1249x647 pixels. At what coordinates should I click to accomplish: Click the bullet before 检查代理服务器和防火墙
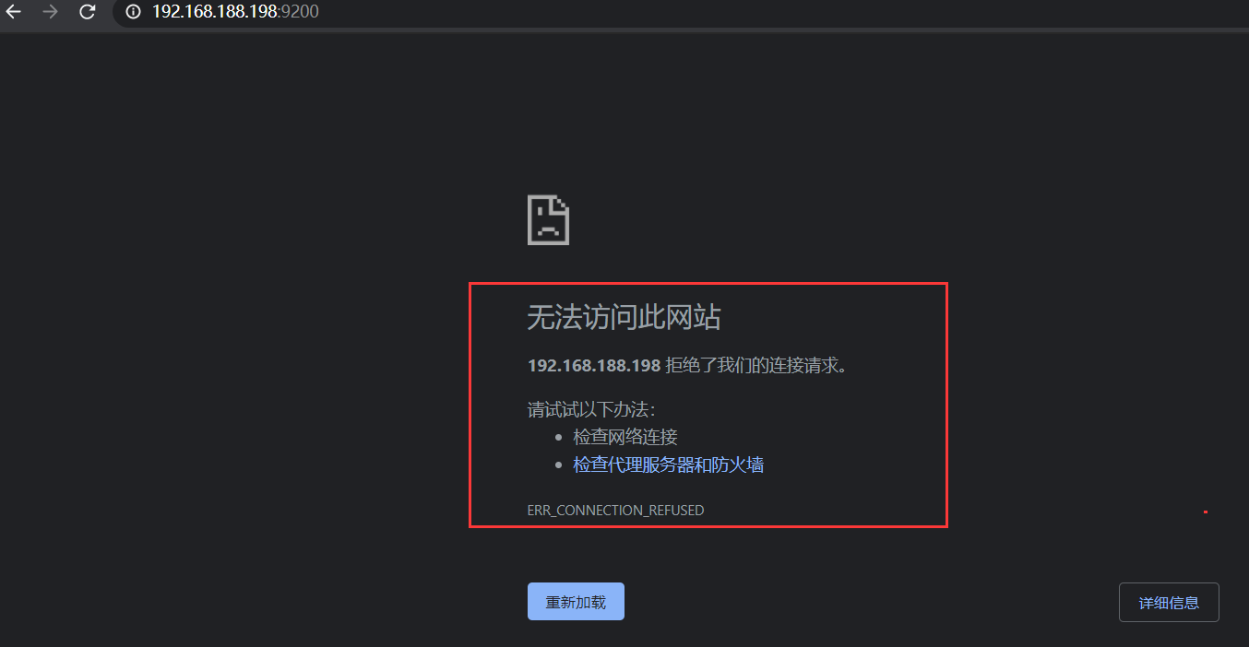[559, 465]
